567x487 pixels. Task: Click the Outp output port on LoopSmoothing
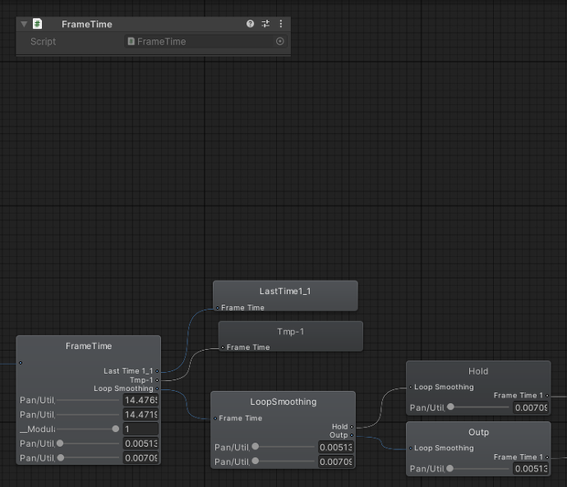[x=351, y=435]
